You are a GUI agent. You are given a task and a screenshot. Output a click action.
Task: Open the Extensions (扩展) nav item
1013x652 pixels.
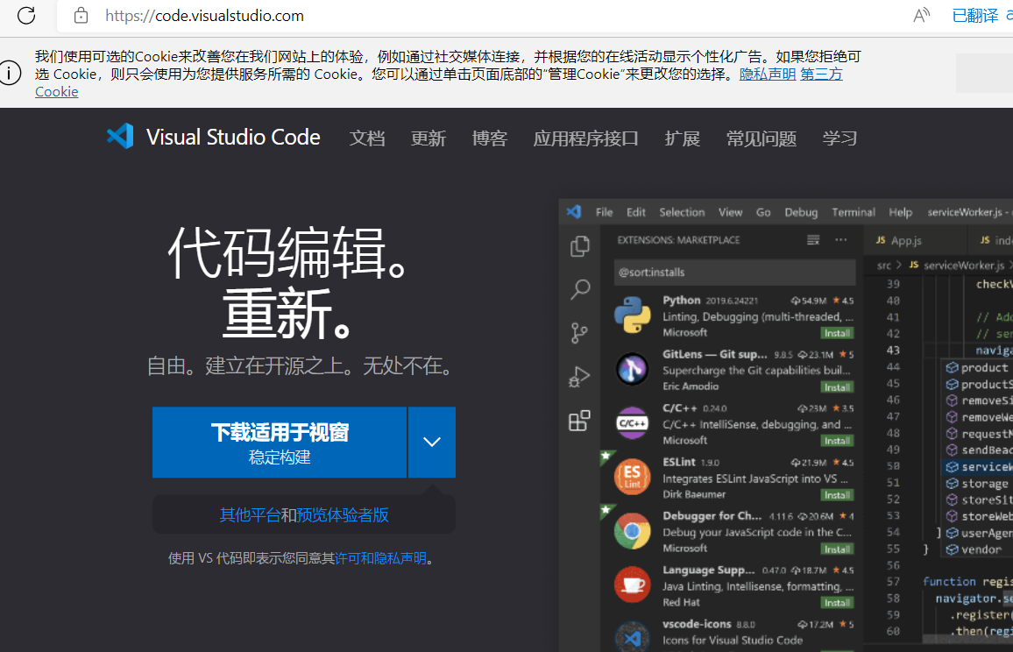[x=683, y=138]
